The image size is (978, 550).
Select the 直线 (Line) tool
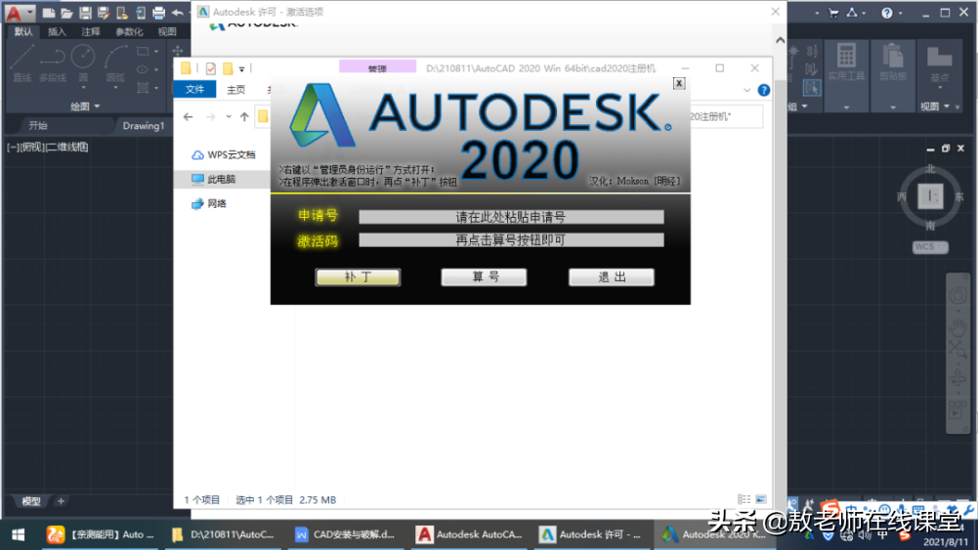click(21, 63)
